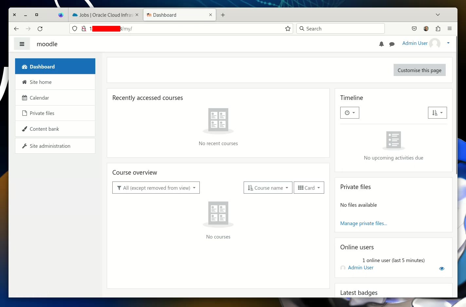
Task: Open Private files from the sidebar
Action: tap(42, 113)
